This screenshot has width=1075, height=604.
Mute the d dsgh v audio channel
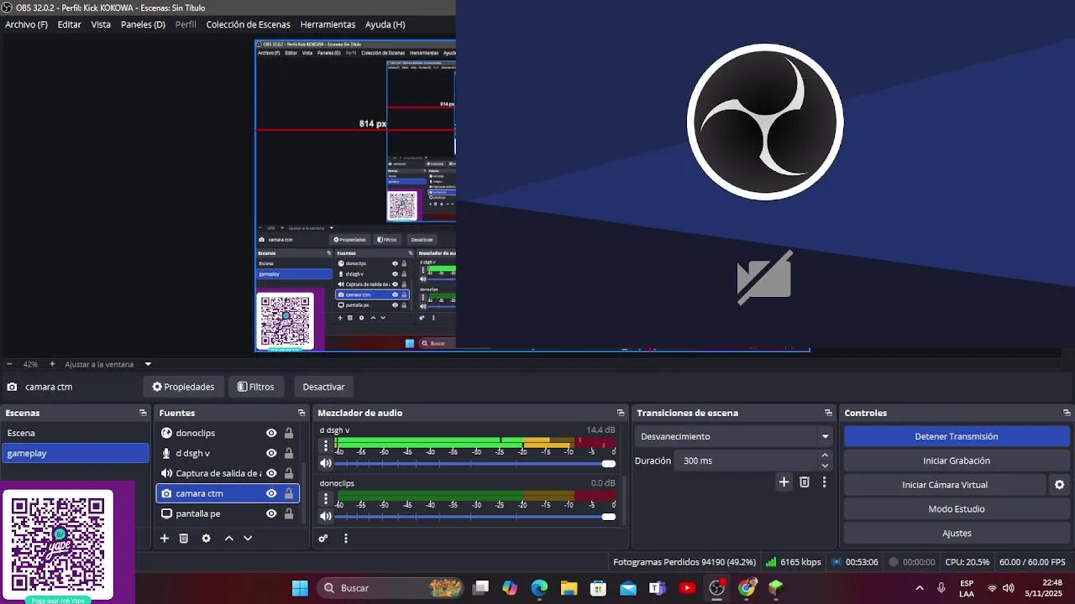[326, 463]
